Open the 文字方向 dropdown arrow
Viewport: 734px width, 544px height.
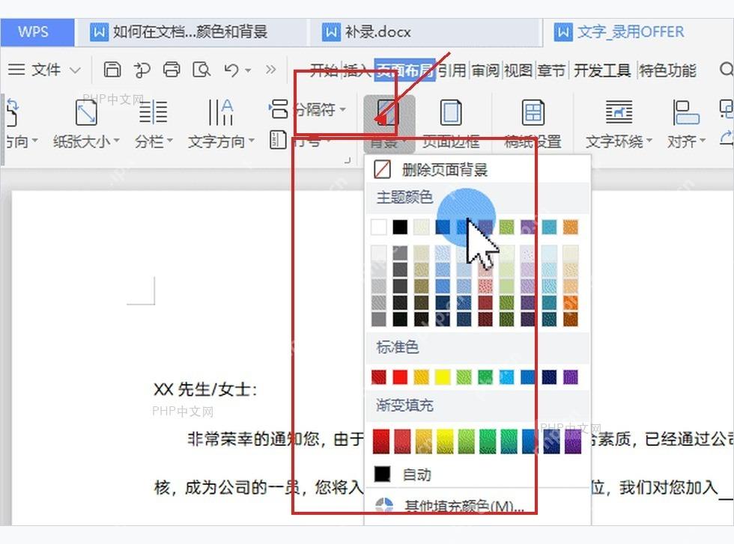(x=252, y=141)
